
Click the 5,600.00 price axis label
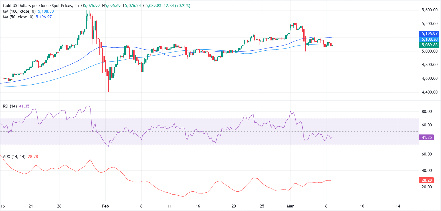(x=429, y=10)
